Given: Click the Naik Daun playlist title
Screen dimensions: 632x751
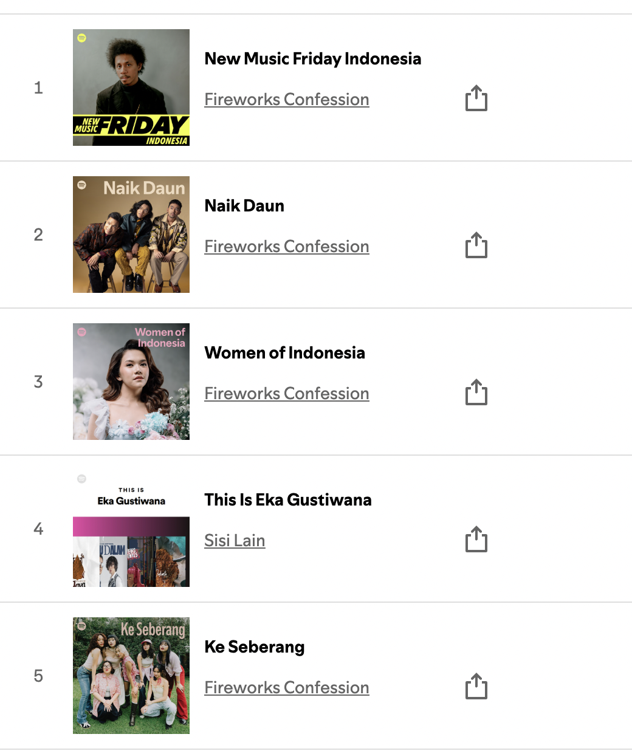Looking at the screenshot, I should point(244,205).
